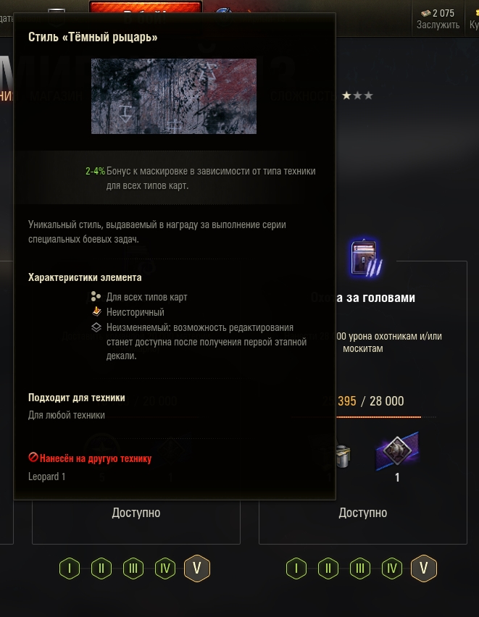Click the Тёмный рыцарь style preview image

pos(174,96)
